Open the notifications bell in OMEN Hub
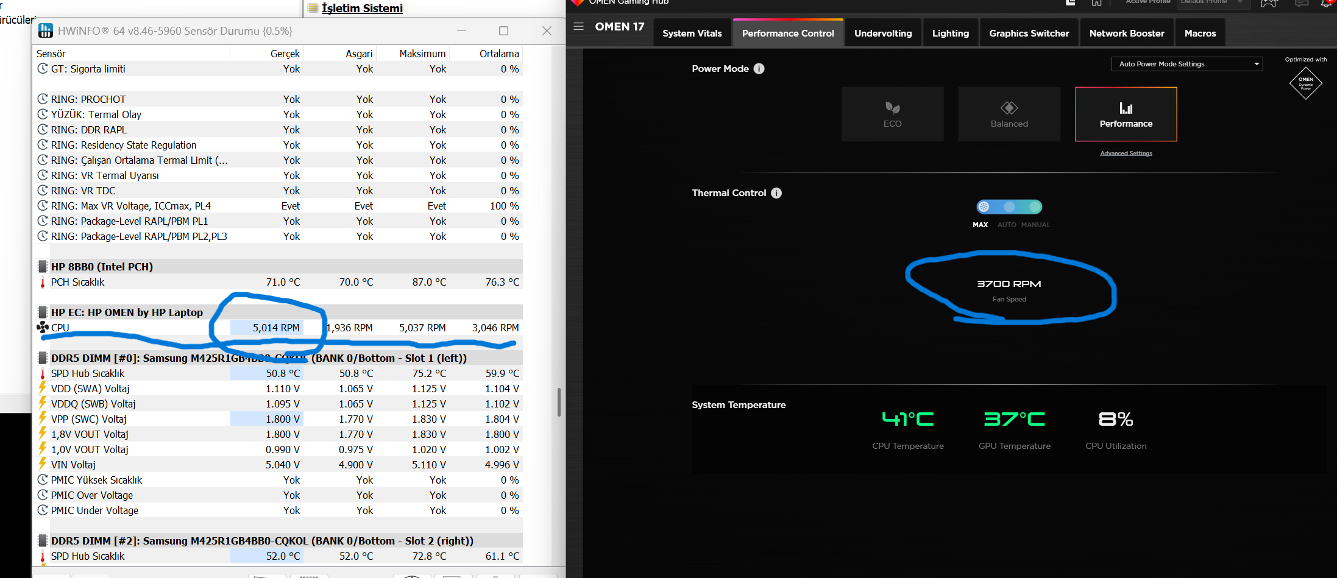The width and height of the screenshot is (1337, 578). click(x=1326, y=3)
